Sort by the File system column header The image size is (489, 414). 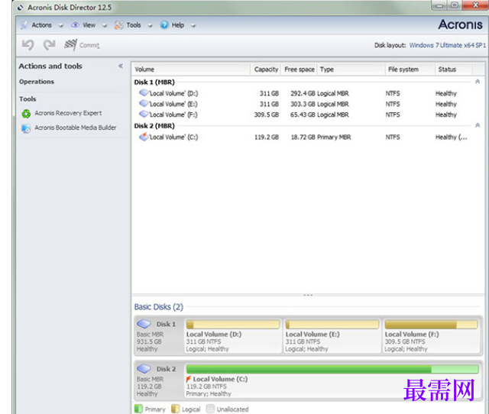410,70
